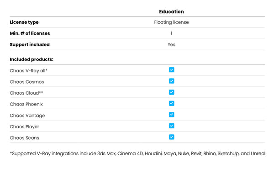Click the Education column header
The image size is (274, 172).
pos(171,12)
